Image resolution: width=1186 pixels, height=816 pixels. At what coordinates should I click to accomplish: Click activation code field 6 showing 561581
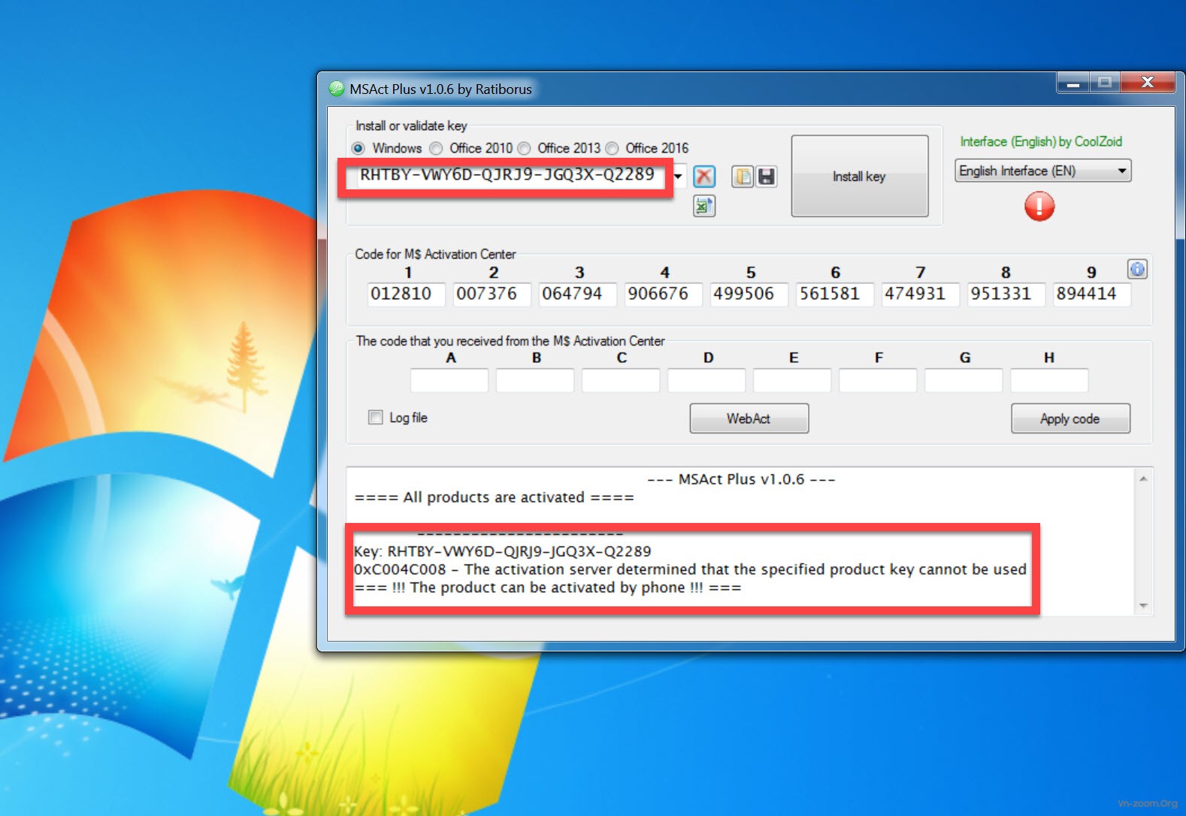[835, 294]
